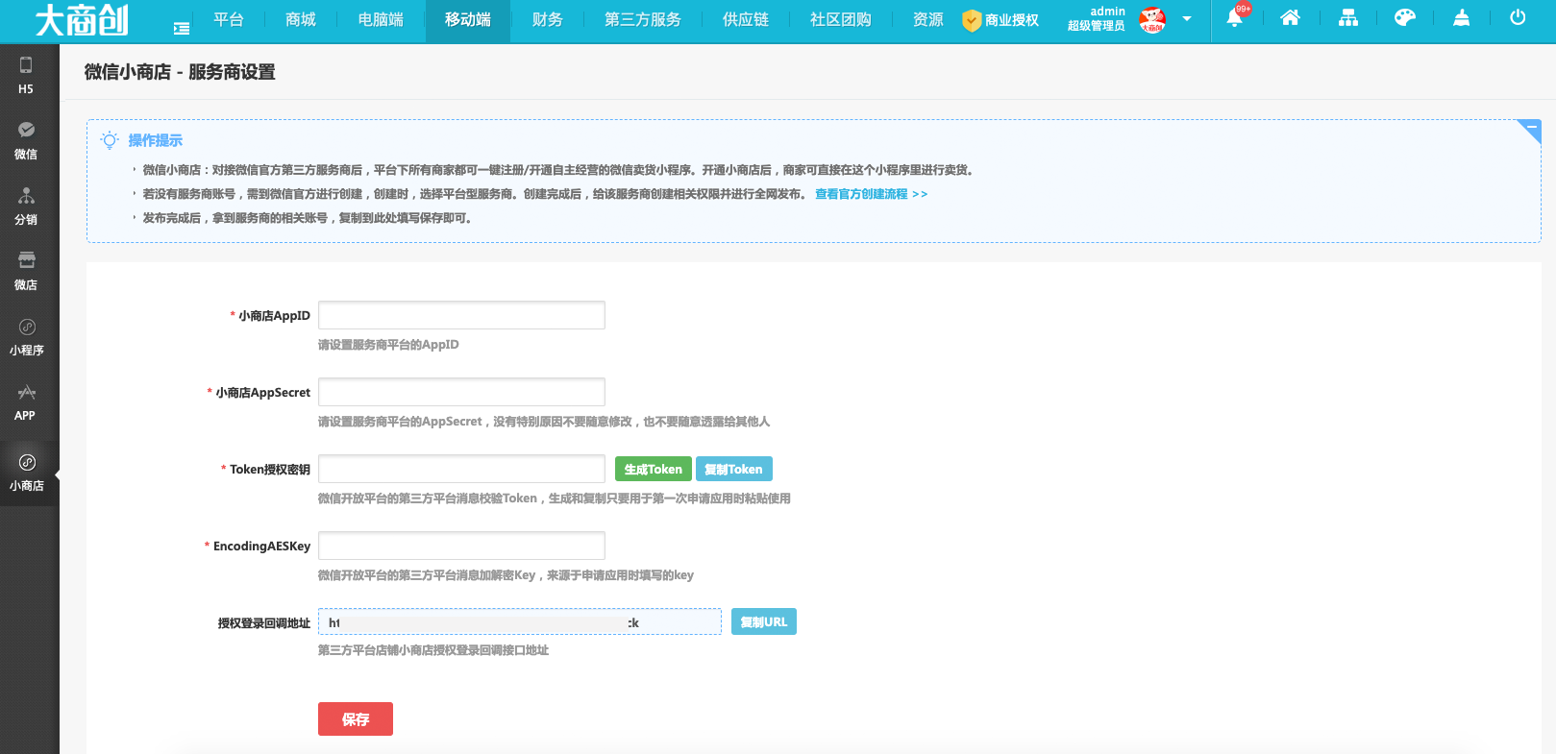The image size is (1556, 754).
Task: Go to home via house icon
Action: tap(1291, 17)
